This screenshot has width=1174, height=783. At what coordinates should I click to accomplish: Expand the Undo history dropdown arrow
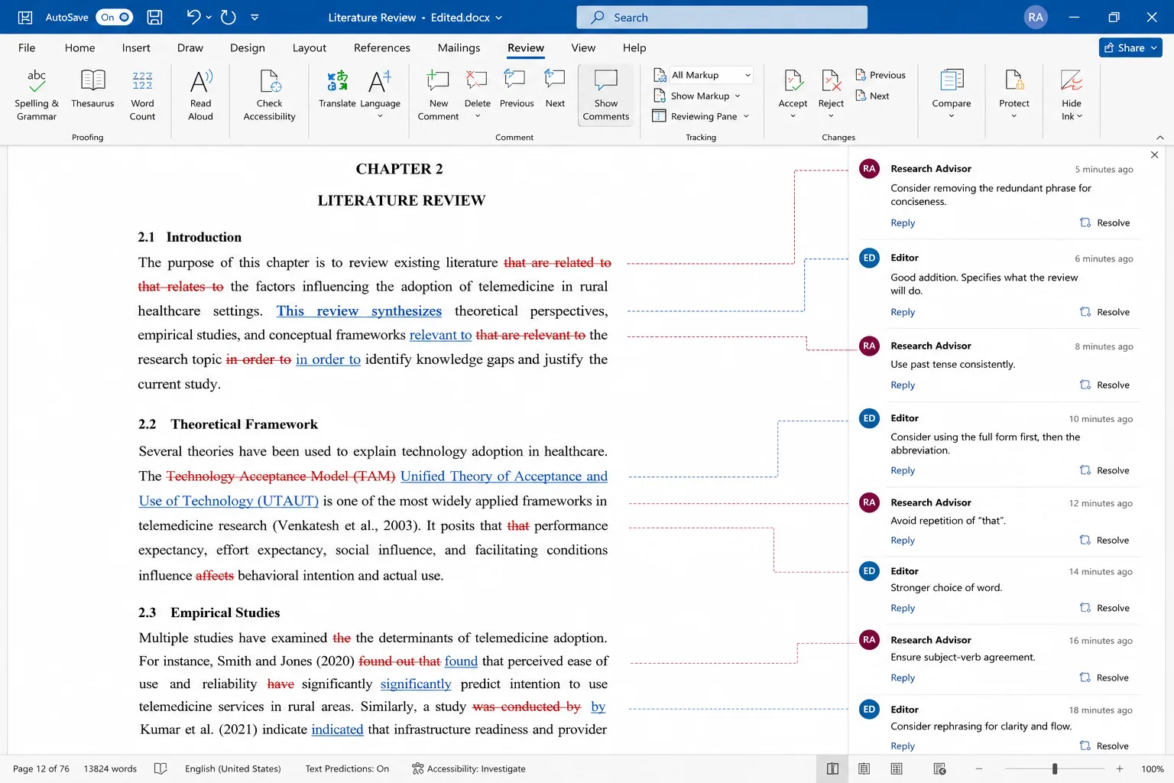(x=209, y=17)
